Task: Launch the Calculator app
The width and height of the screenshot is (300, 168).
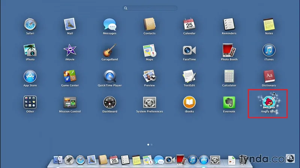Action: (x=229, y=76)
